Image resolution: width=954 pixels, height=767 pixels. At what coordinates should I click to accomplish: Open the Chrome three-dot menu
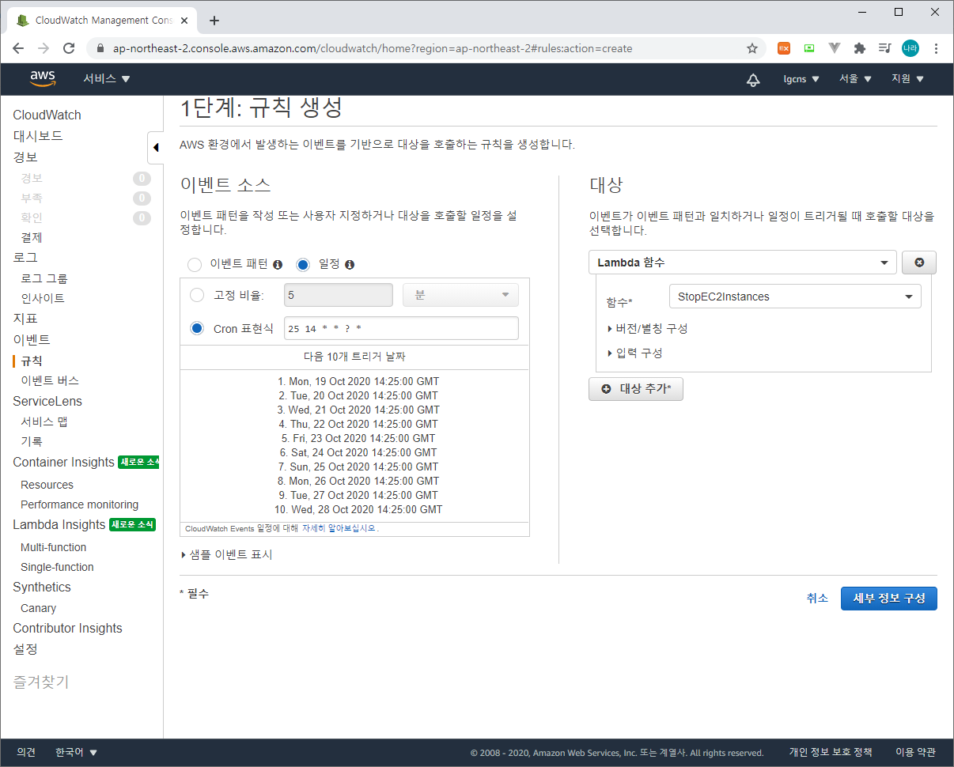(937, 48)
